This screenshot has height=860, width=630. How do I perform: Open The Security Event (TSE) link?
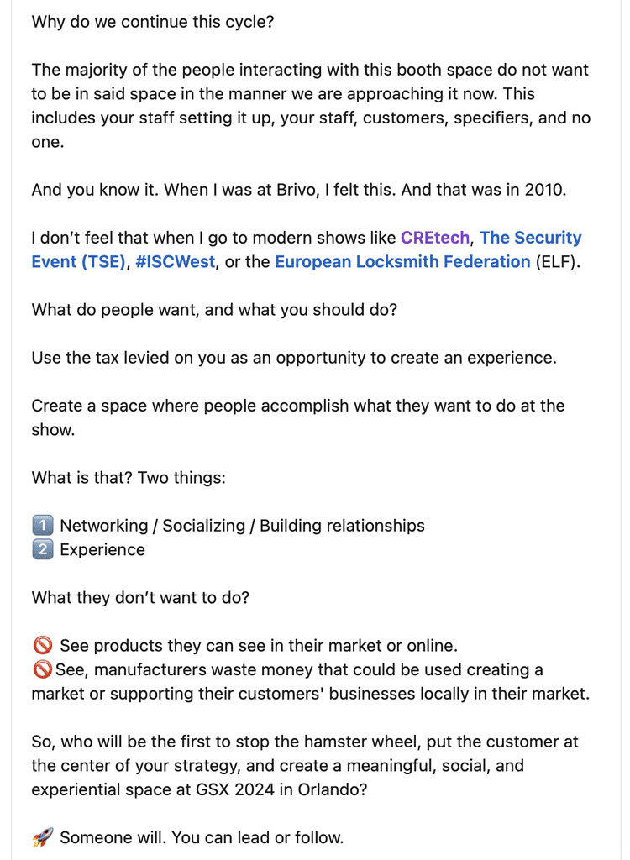(x=307, y=249)
